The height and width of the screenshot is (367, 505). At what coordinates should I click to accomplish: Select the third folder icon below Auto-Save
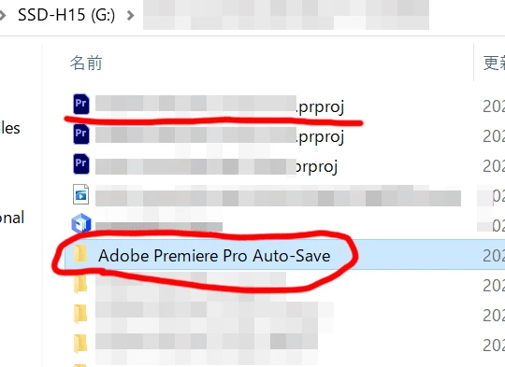click(80, 344)
